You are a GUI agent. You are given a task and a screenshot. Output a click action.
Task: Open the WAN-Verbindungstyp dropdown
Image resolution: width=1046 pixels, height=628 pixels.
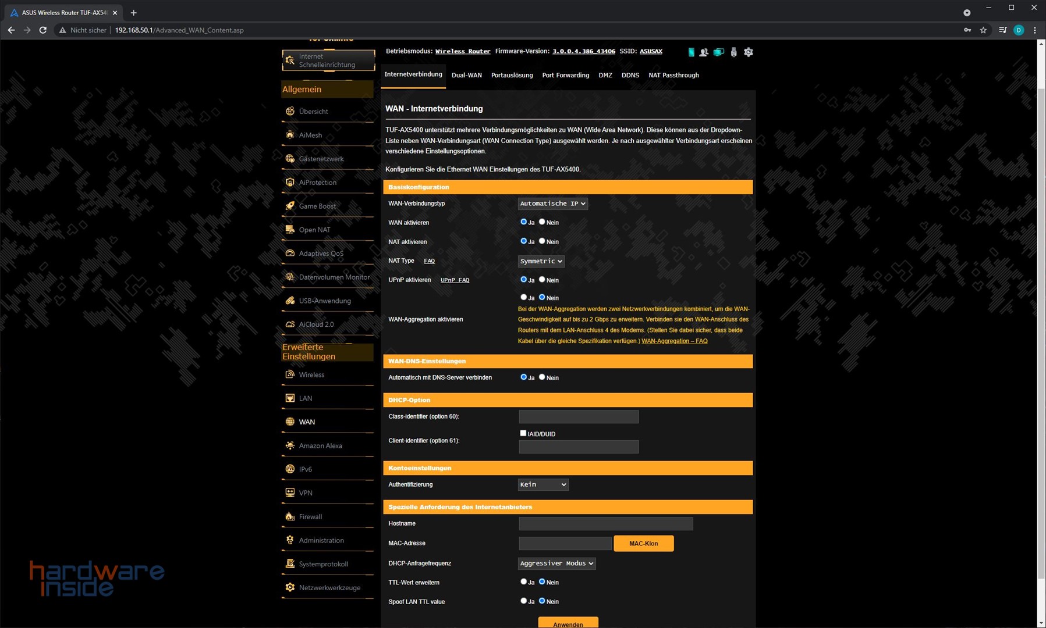[552, 204]
